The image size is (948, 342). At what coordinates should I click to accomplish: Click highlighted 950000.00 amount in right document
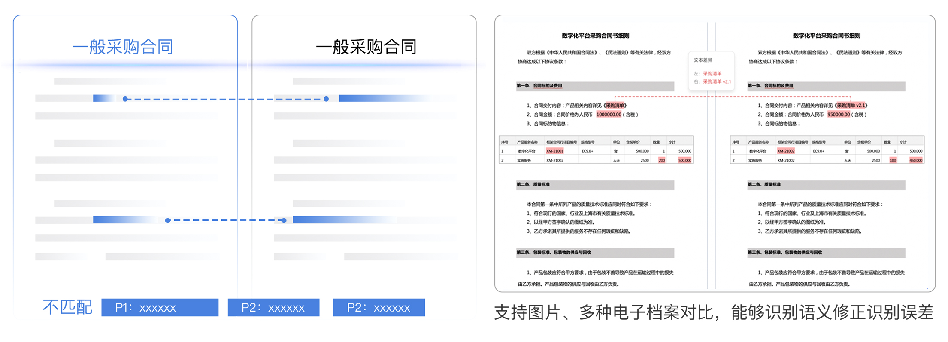pos(839,114)
